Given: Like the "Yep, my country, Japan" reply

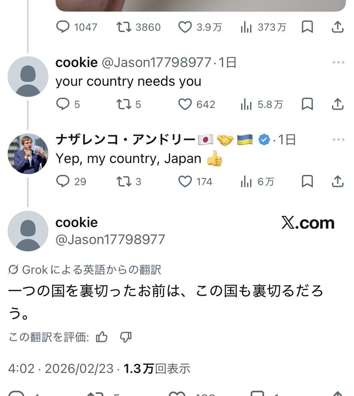Looking at the screenshot, I should click(185, 182).
